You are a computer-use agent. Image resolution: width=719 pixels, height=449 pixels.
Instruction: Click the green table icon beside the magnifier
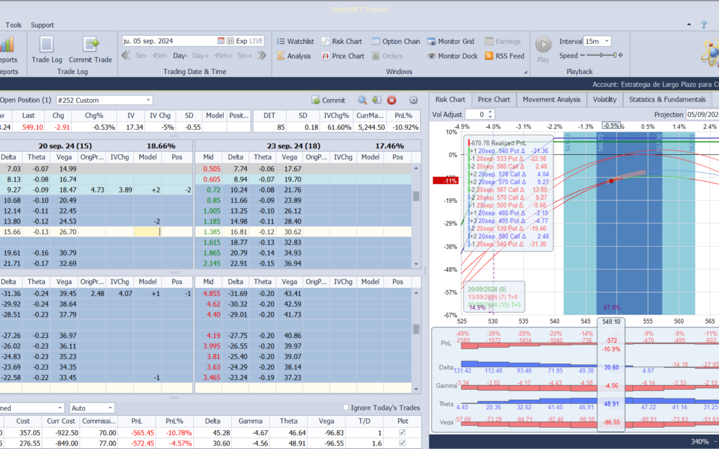tap(377, 100)
